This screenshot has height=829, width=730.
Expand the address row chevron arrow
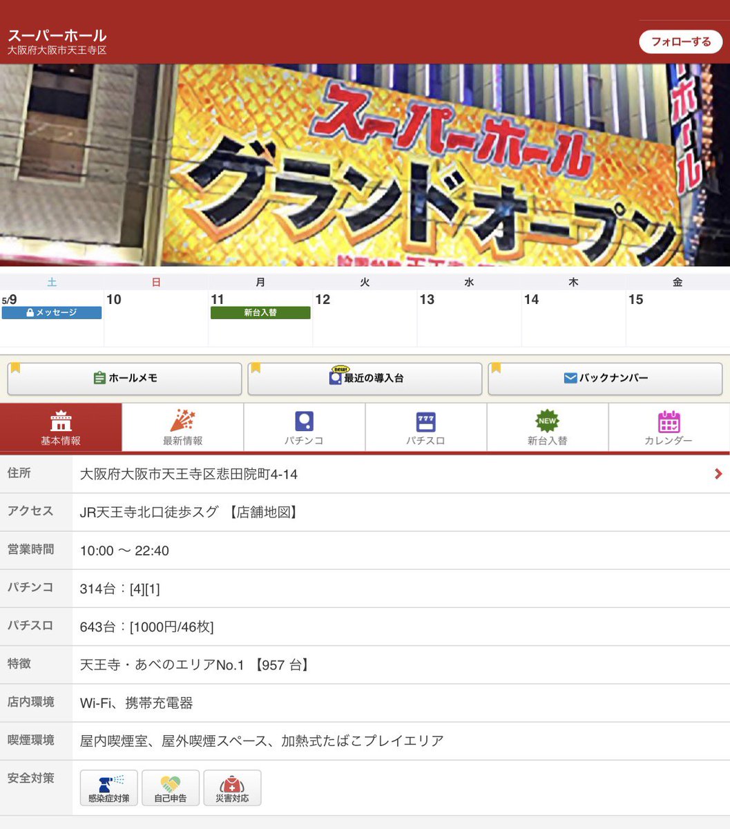tap(718, 474)
